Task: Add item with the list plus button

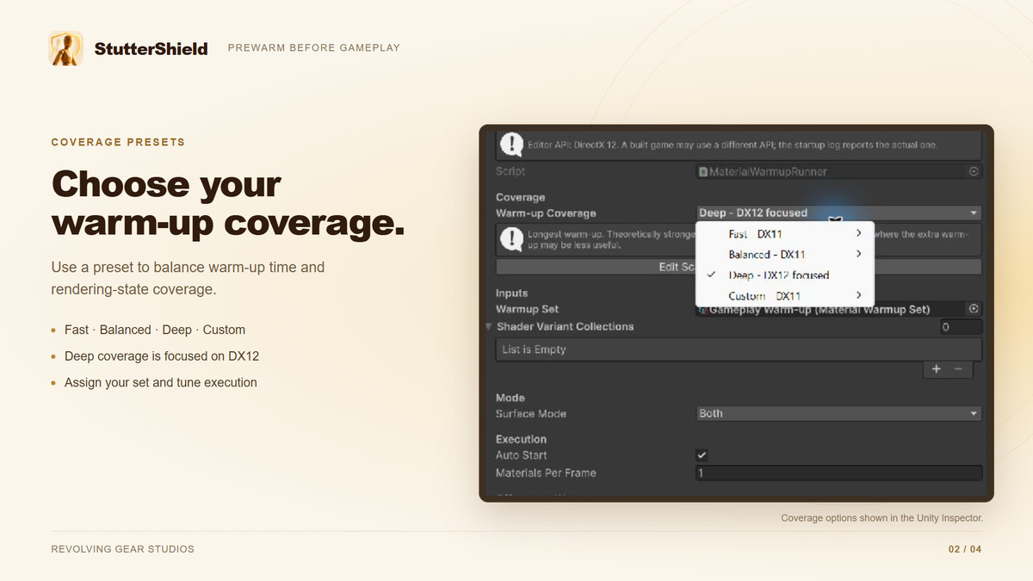Action: pyautogui.click(x=937, y=369)
